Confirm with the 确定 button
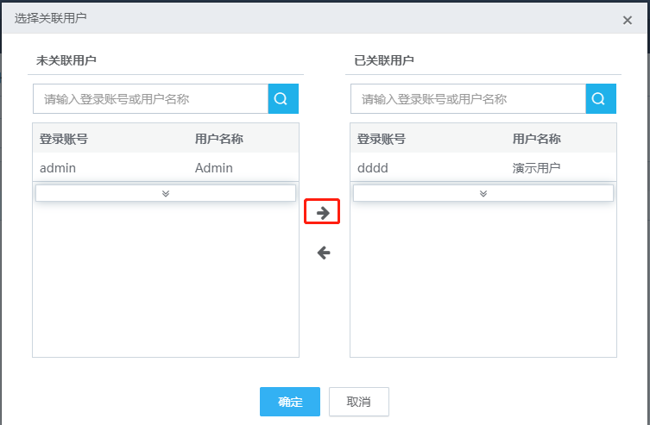The image size is (650, 425). tap(290, 402)
